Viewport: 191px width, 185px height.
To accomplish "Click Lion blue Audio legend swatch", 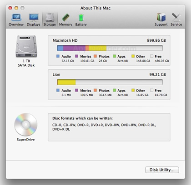I will [x=58, y=90].
